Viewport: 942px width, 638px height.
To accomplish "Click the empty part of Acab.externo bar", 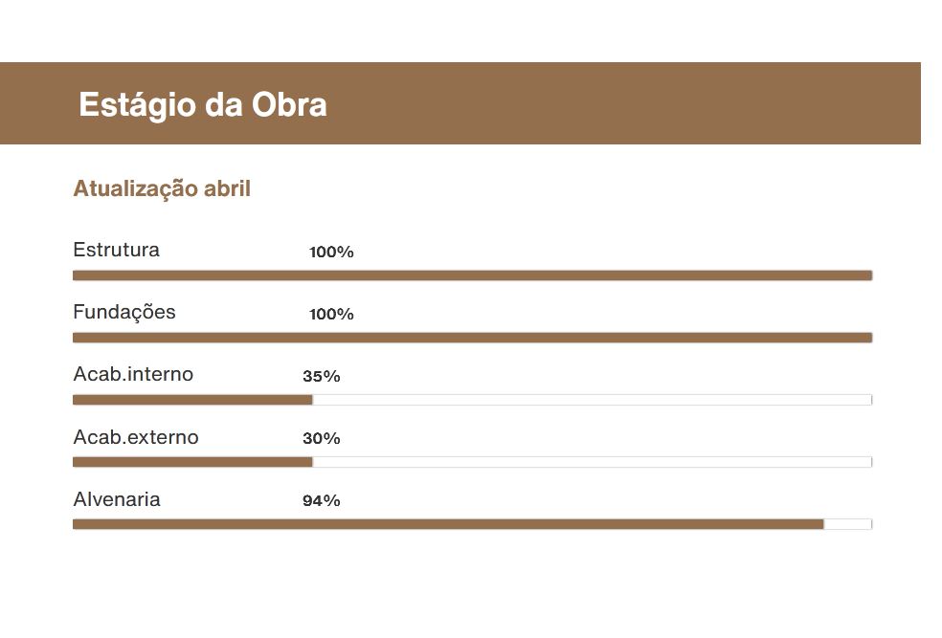I will [x=592, y=462].
